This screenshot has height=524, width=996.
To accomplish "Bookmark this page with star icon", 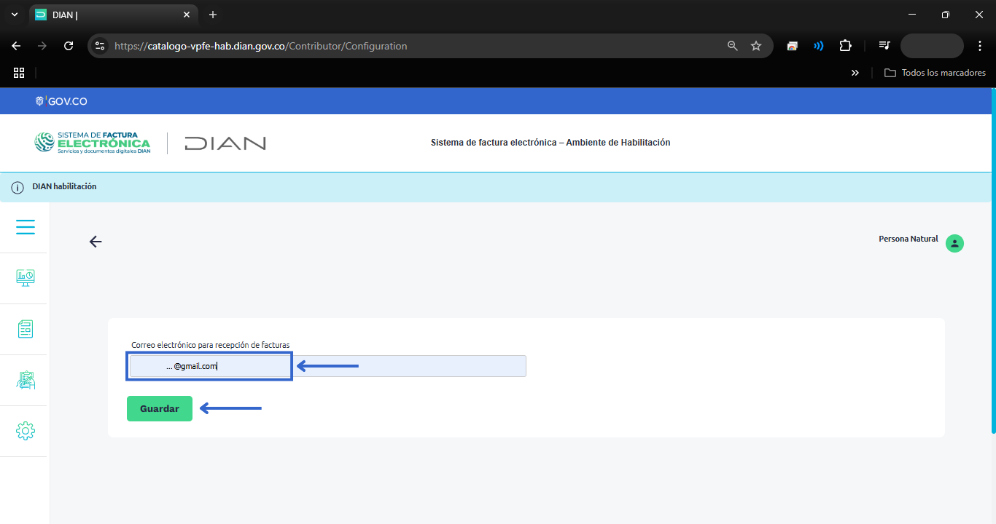I will coord(756,46).
